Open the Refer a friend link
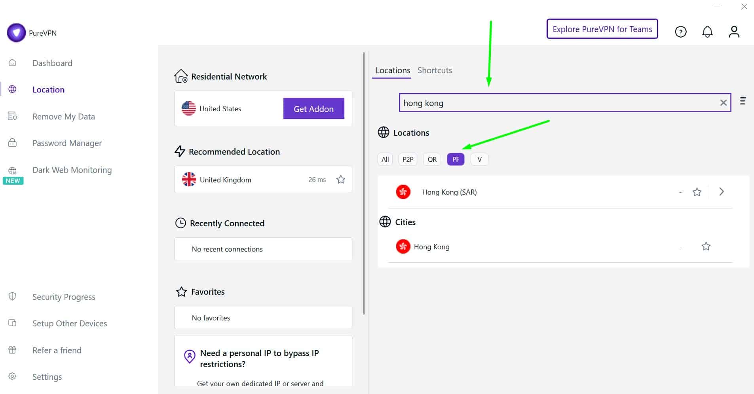The width and height of the screenshot is (754, 394). [57, 350]
